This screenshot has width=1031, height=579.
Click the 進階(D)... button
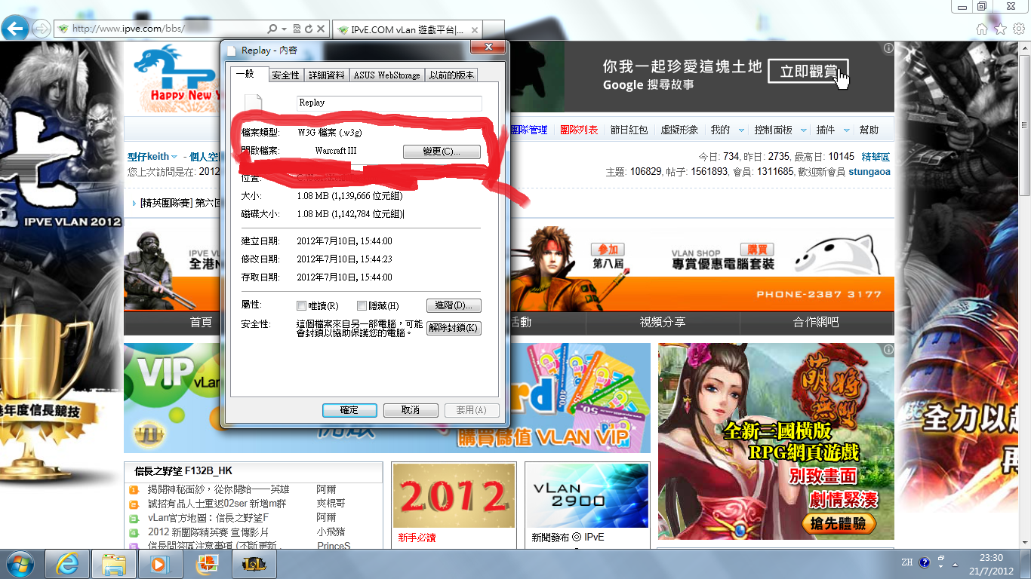pyautogui.click(x=454, y=305)
